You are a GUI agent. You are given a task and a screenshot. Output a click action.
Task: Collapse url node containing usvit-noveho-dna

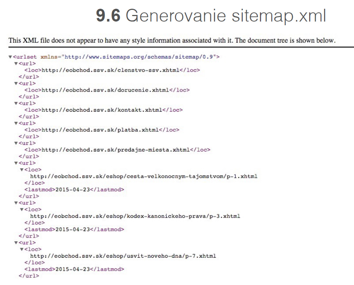(16, 243)
